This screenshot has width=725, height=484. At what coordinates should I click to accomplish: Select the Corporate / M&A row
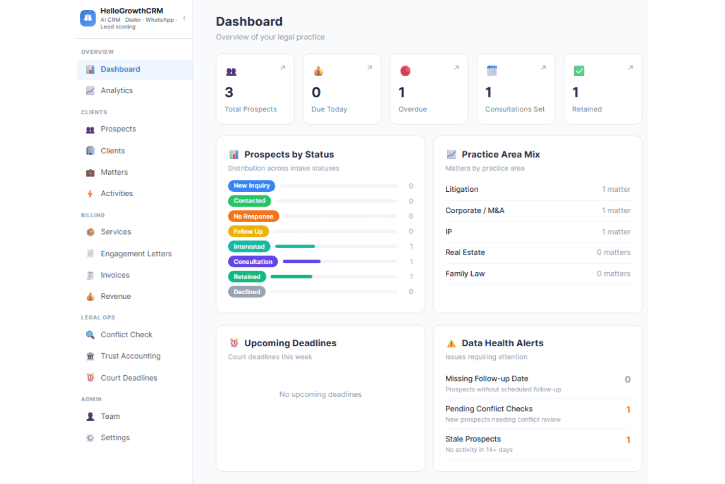click(x=538, y=211)
